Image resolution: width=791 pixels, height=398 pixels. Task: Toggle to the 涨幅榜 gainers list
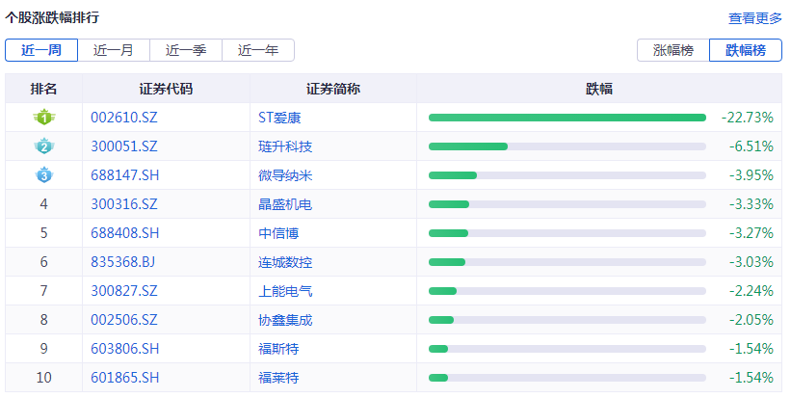673,50
